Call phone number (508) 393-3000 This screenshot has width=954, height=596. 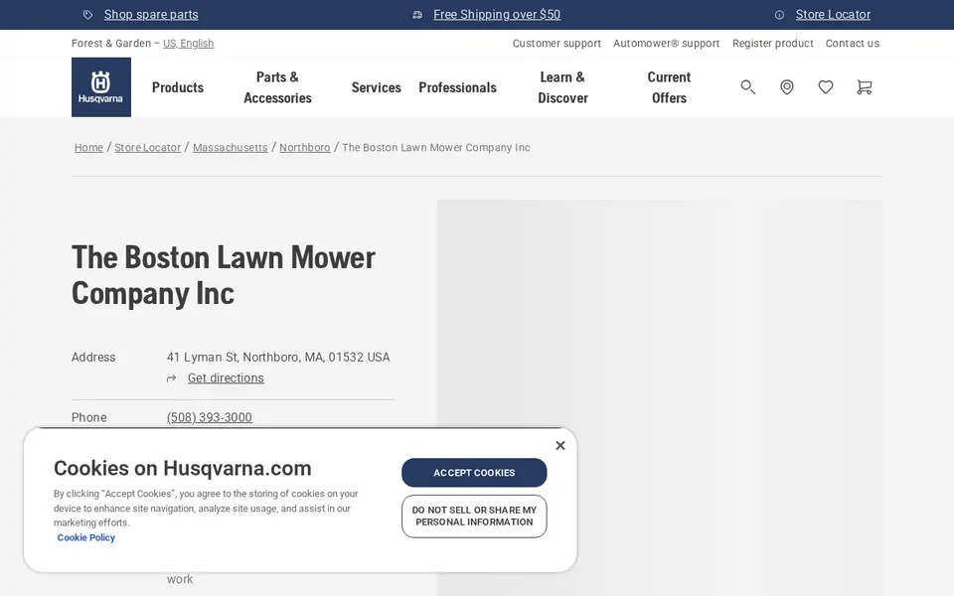[x=210, y=418]
